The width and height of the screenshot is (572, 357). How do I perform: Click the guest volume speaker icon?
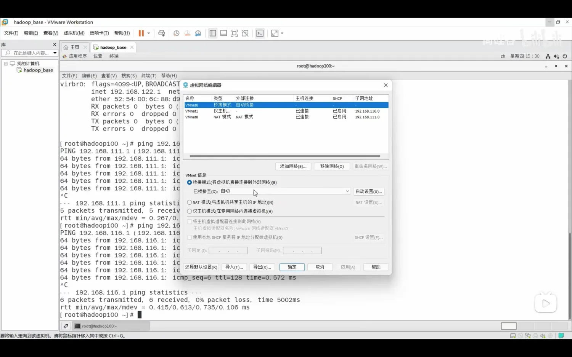(x=556, y=56)
